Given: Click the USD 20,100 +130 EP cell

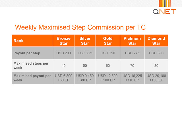Looking at the screenshot, I should pyautogui.click(x=156, y=78).
